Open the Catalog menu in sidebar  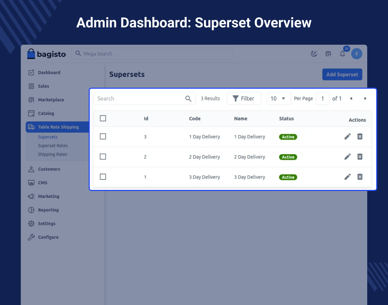coord(46,113)
